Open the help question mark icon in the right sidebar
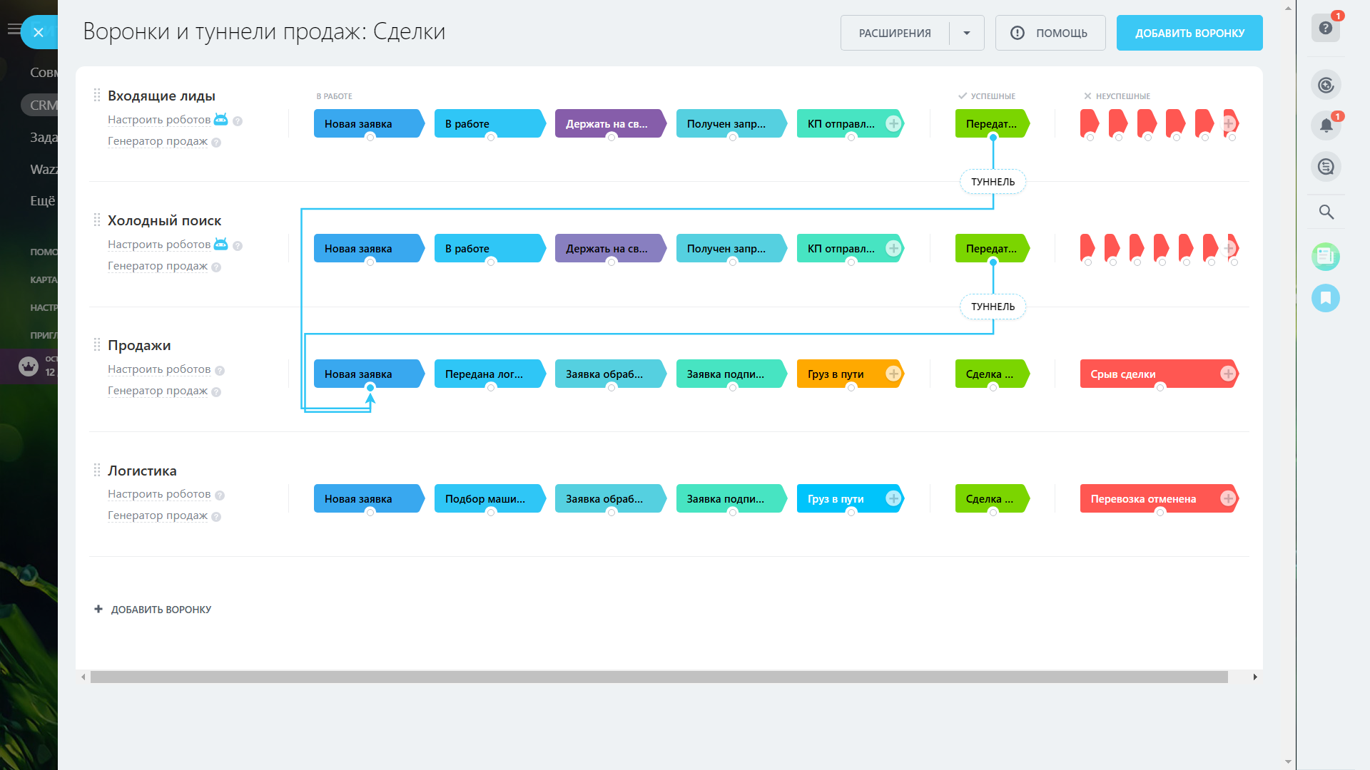 1326,28
